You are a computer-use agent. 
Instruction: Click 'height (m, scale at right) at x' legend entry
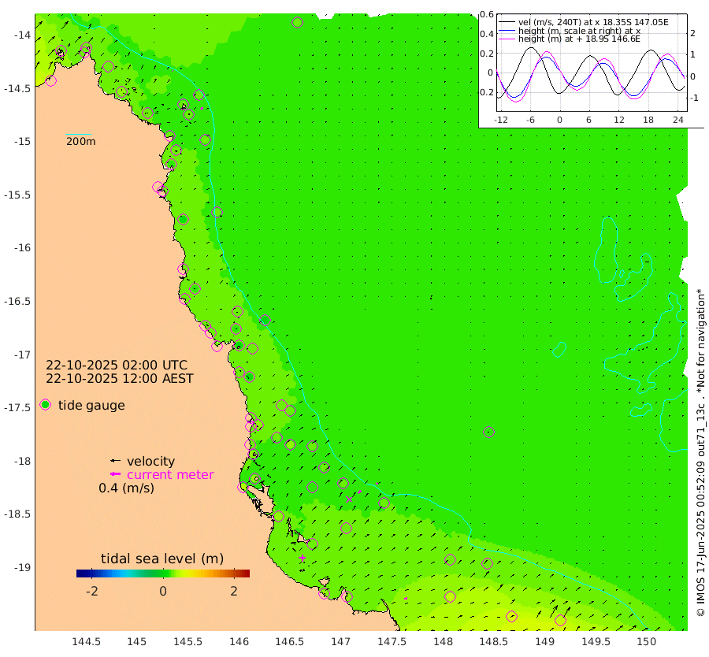579,31
